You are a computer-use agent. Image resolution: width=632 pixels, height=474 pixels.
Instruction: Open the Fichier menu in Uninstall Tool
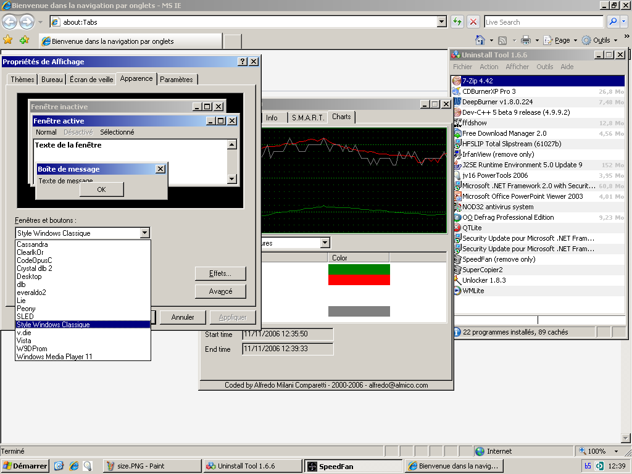tap(462, 67)
